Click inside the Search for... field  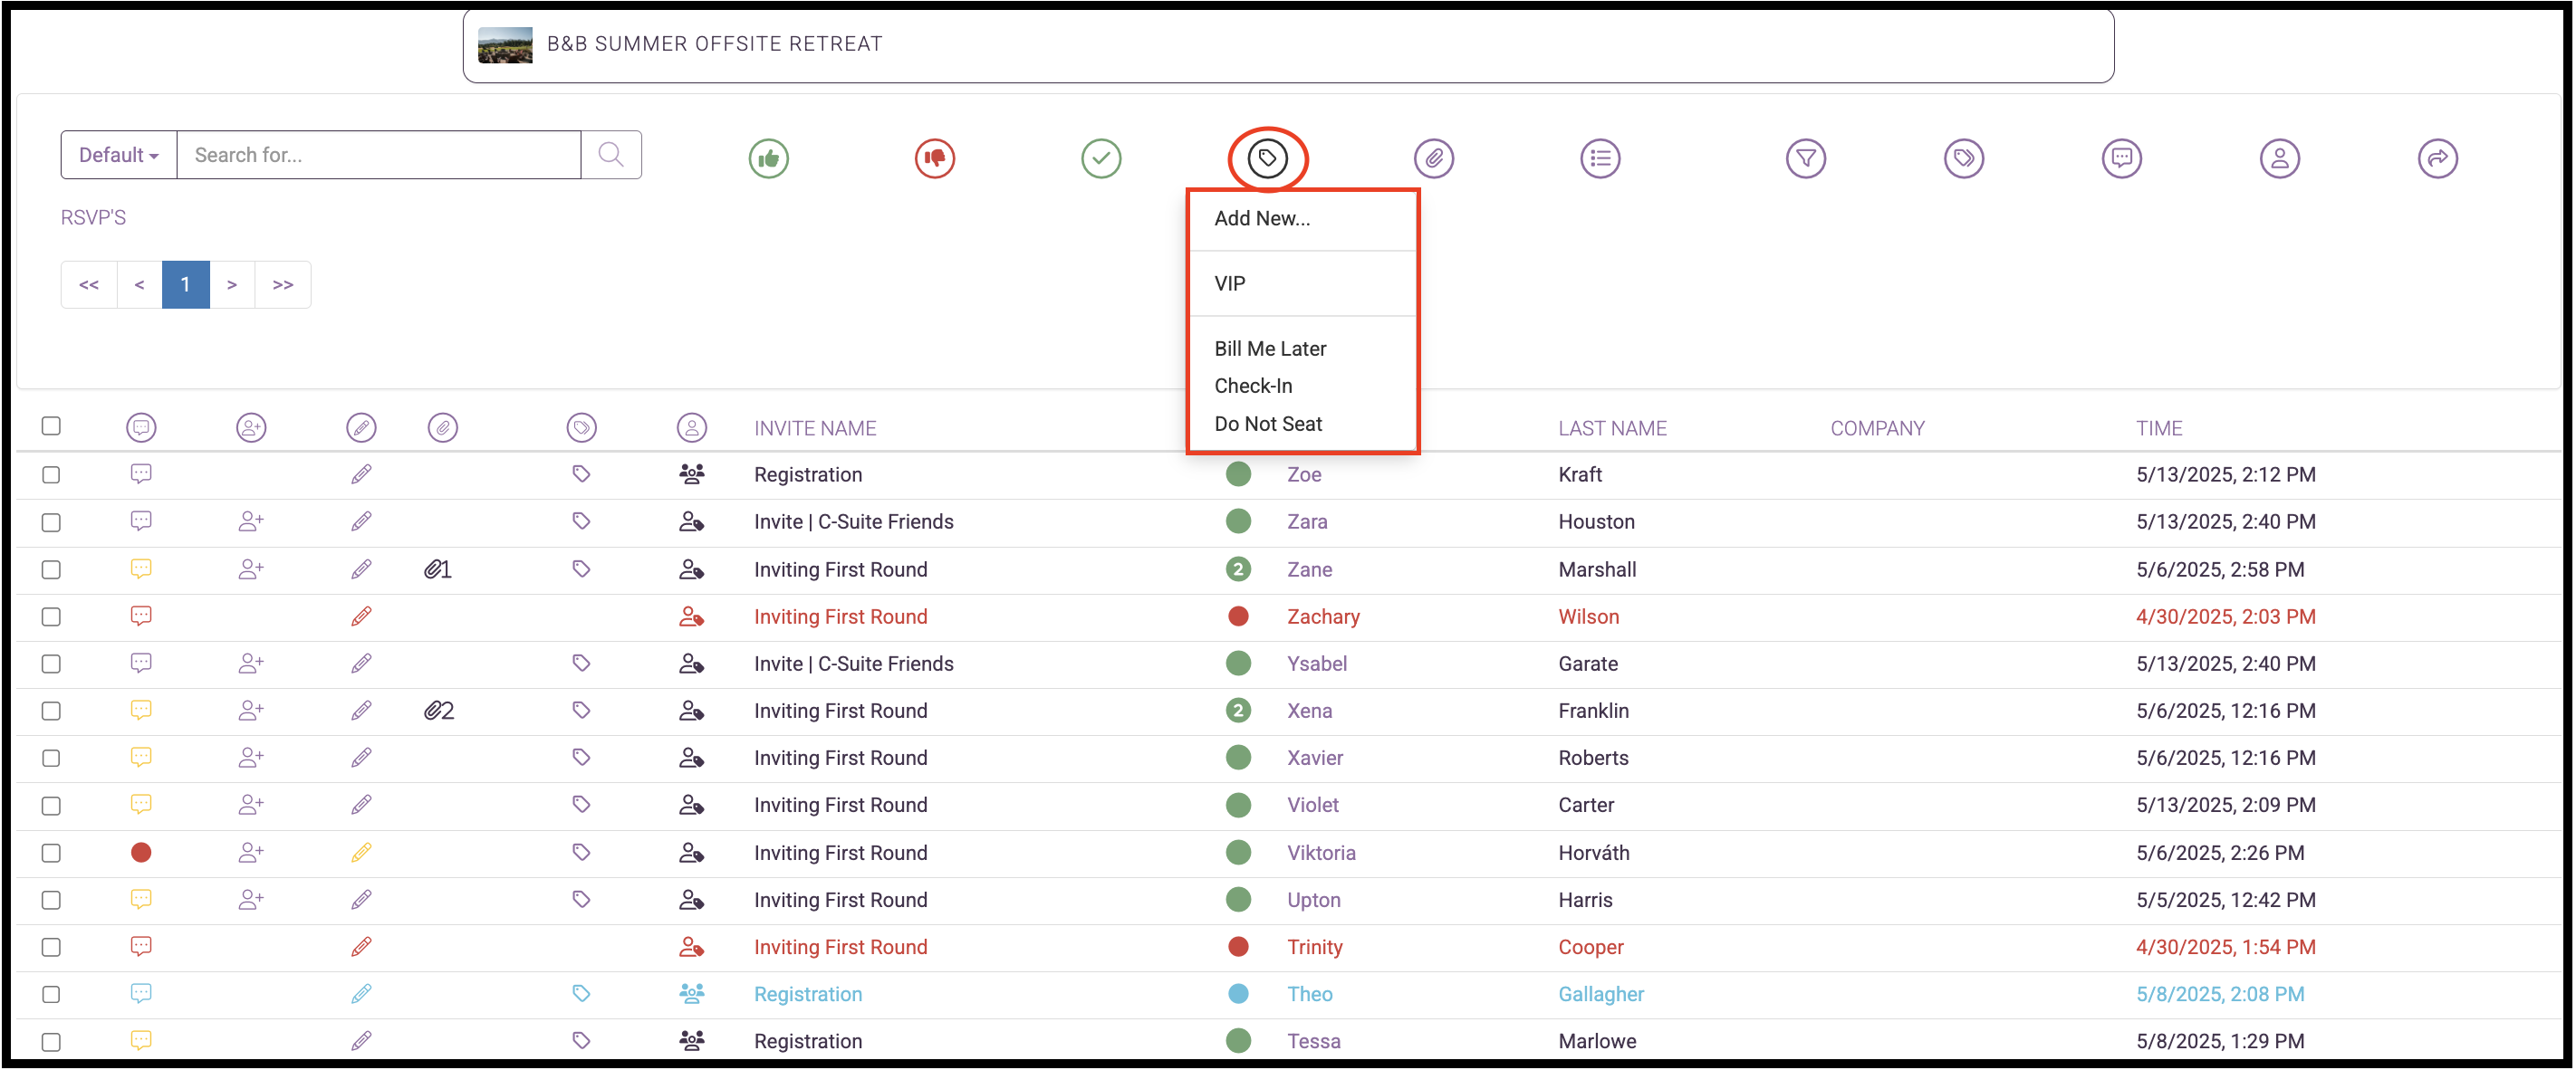pos(379,155)
